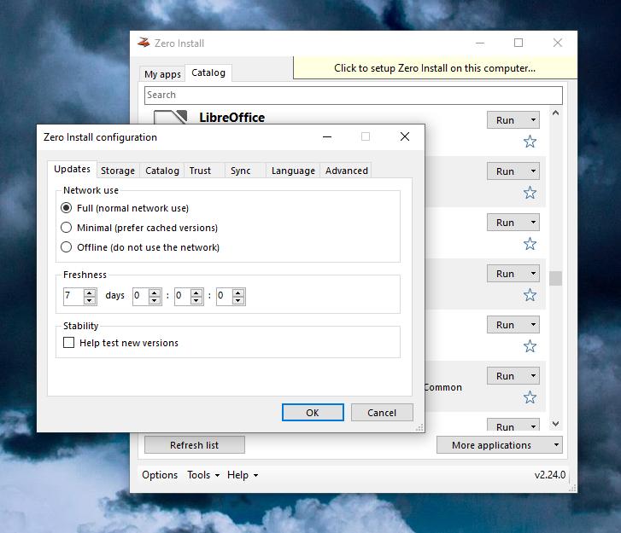Increase the Freshness seconds value with up arrow
The image size is (621, 533).
coord(238,293)
